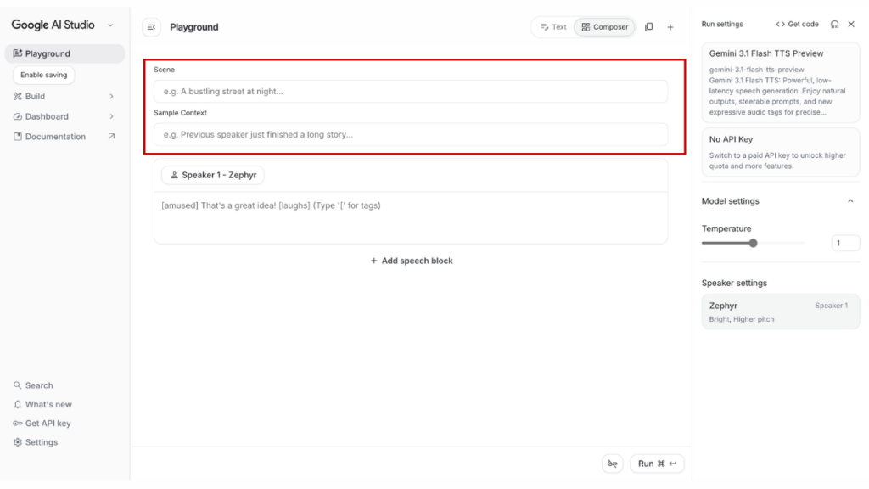Collapse the sidebar with the panel icon
The image size is (869, 489).
[151, 26]
